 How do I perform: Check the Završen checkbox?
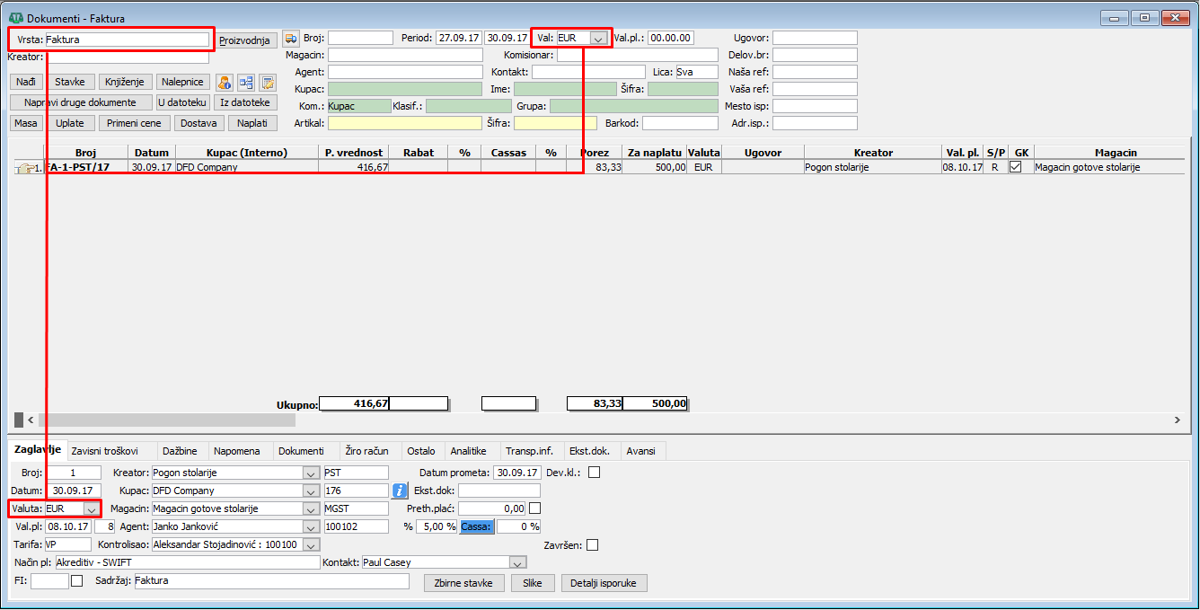(593, 544)
